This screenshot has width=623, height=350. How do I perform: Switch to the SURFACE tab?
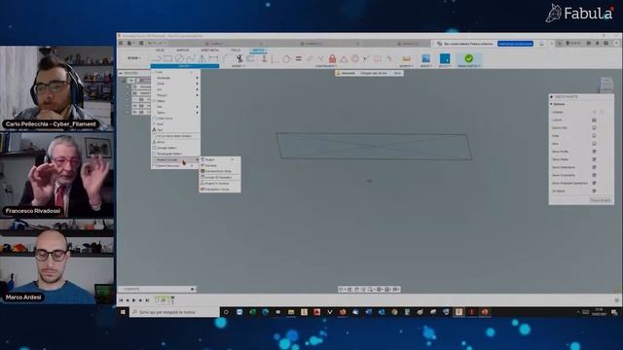click(183, 51)
